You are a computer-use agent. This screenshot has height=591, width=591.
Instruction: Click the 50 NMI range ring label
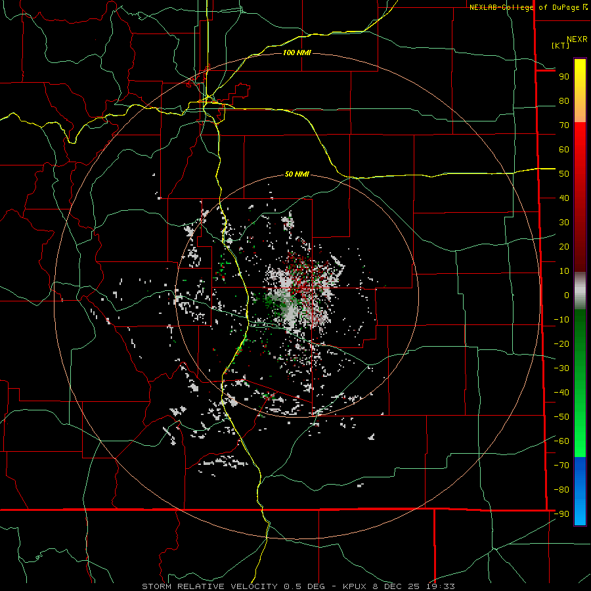(x=297, y=174)
